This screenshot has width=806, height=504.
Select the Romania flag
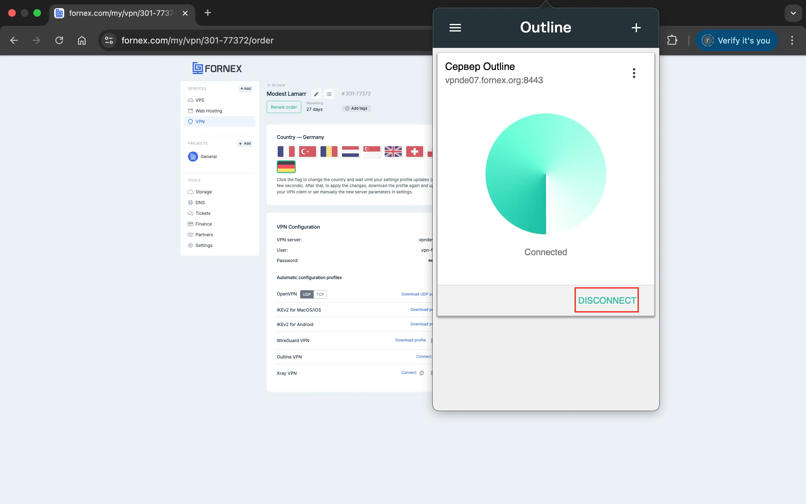click(x=329, y=152)
